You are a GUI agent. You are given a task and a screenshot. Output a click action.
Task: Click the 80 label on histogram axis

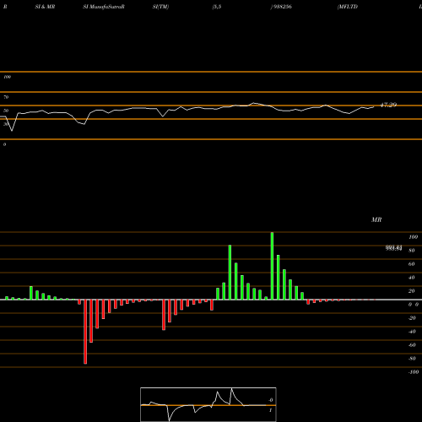tap(412, 251)
